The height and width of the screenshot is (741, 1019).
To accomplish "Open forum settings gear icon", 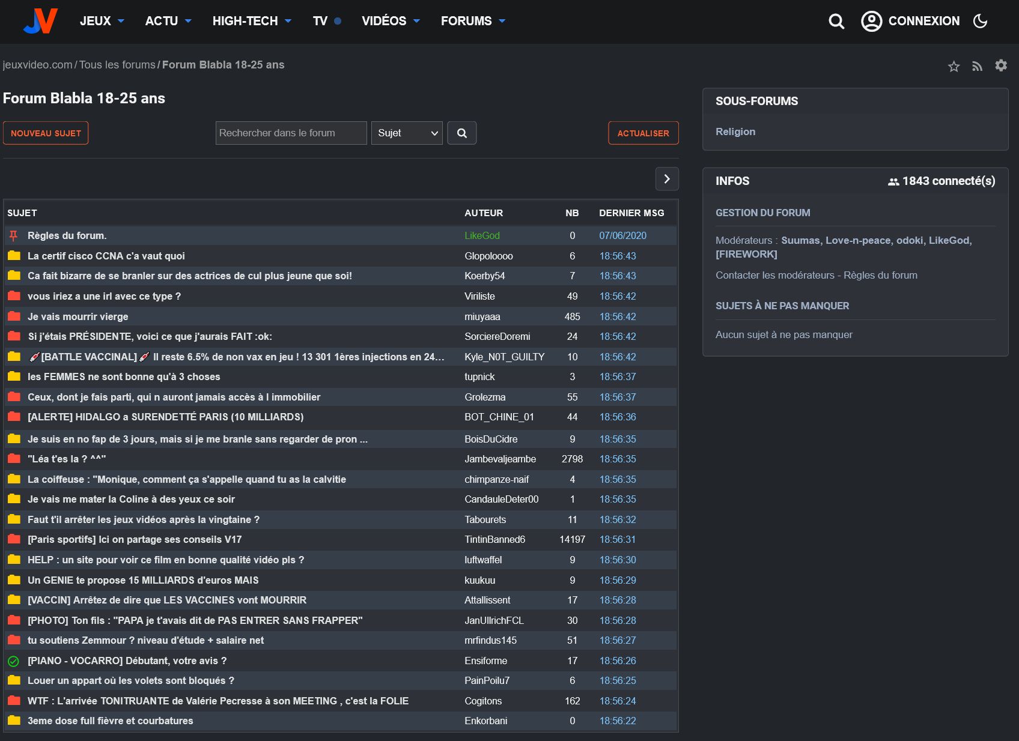I will click(x=1001, y=65).
